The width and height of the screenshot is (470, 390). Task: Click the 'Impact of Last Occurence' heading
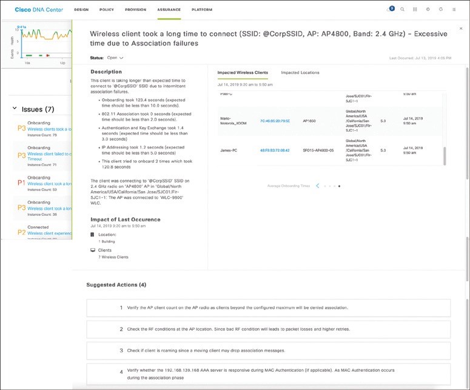(x=126, y=220)
